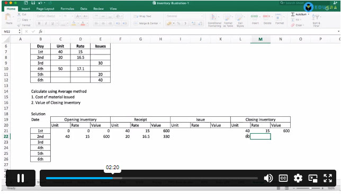This screenshot has height=194, width=341.
Task: Click the fill color bucket swatch
Action: point(74,23)
